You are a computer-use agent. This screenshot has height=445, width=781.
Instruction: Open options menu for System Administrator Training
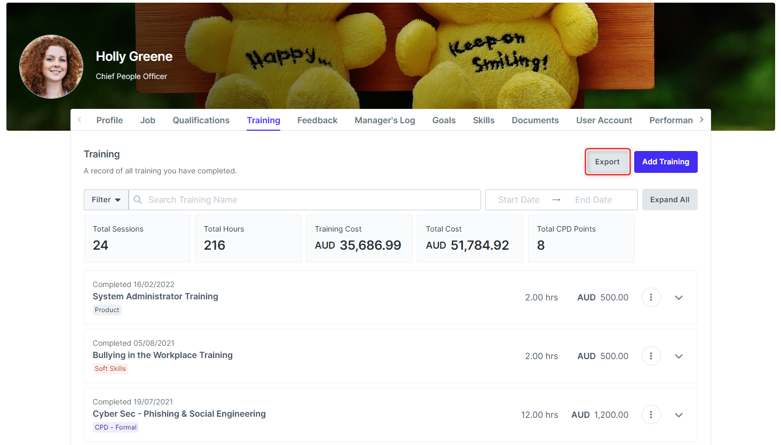[x=651, y=297]
